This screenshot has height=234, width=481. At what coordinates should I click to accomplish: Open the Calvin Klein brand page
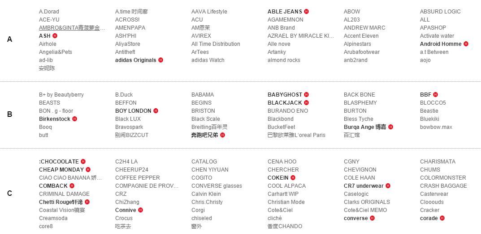[206, 194]
